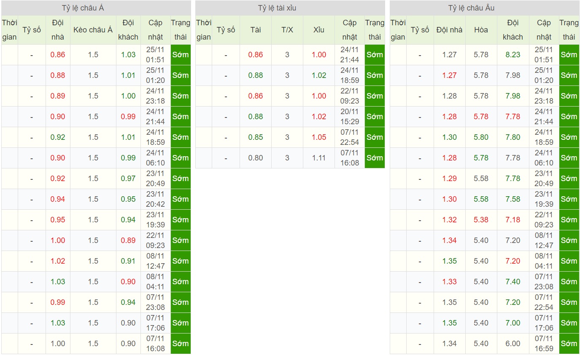
Task: Click Asian table timestamp 24/11 21:44
Action: coord(155,117)
